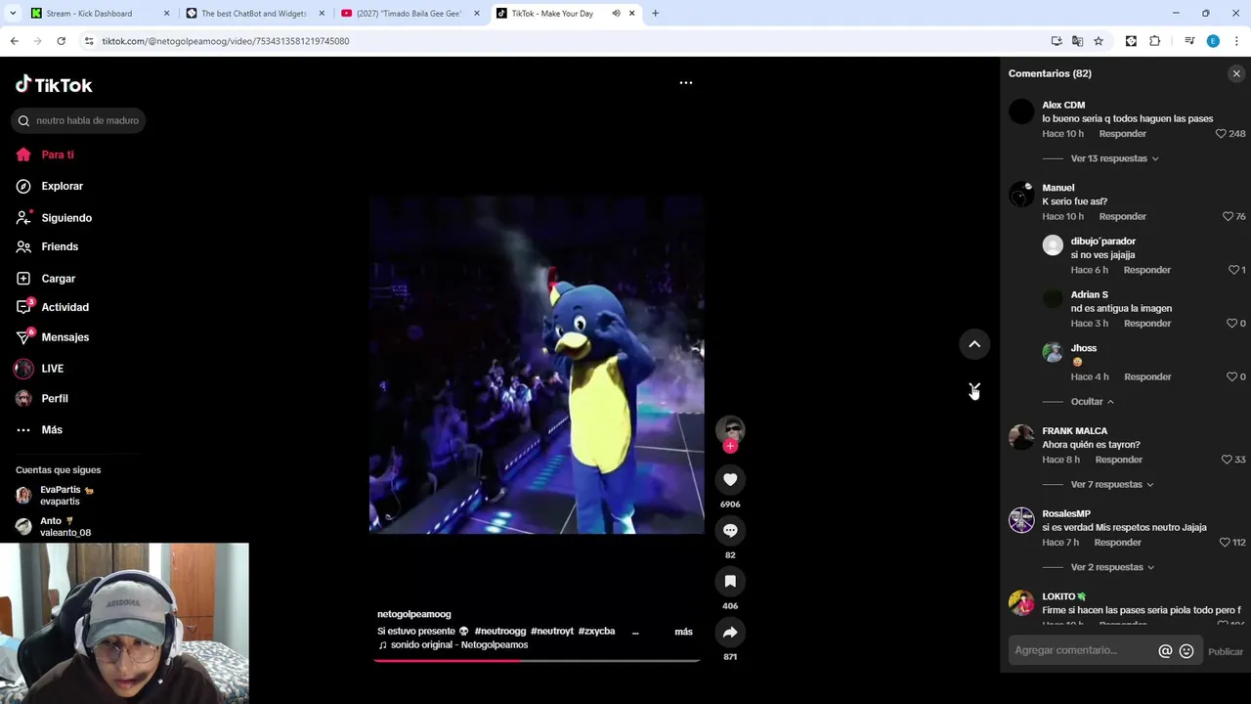Reload the page

click(x=61, y=41)
